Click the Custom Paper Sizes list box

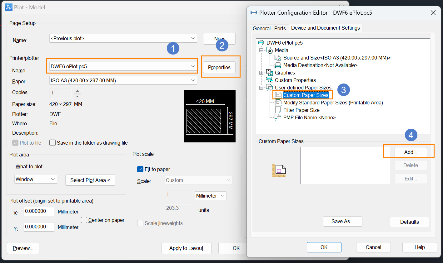pos(345,165)
